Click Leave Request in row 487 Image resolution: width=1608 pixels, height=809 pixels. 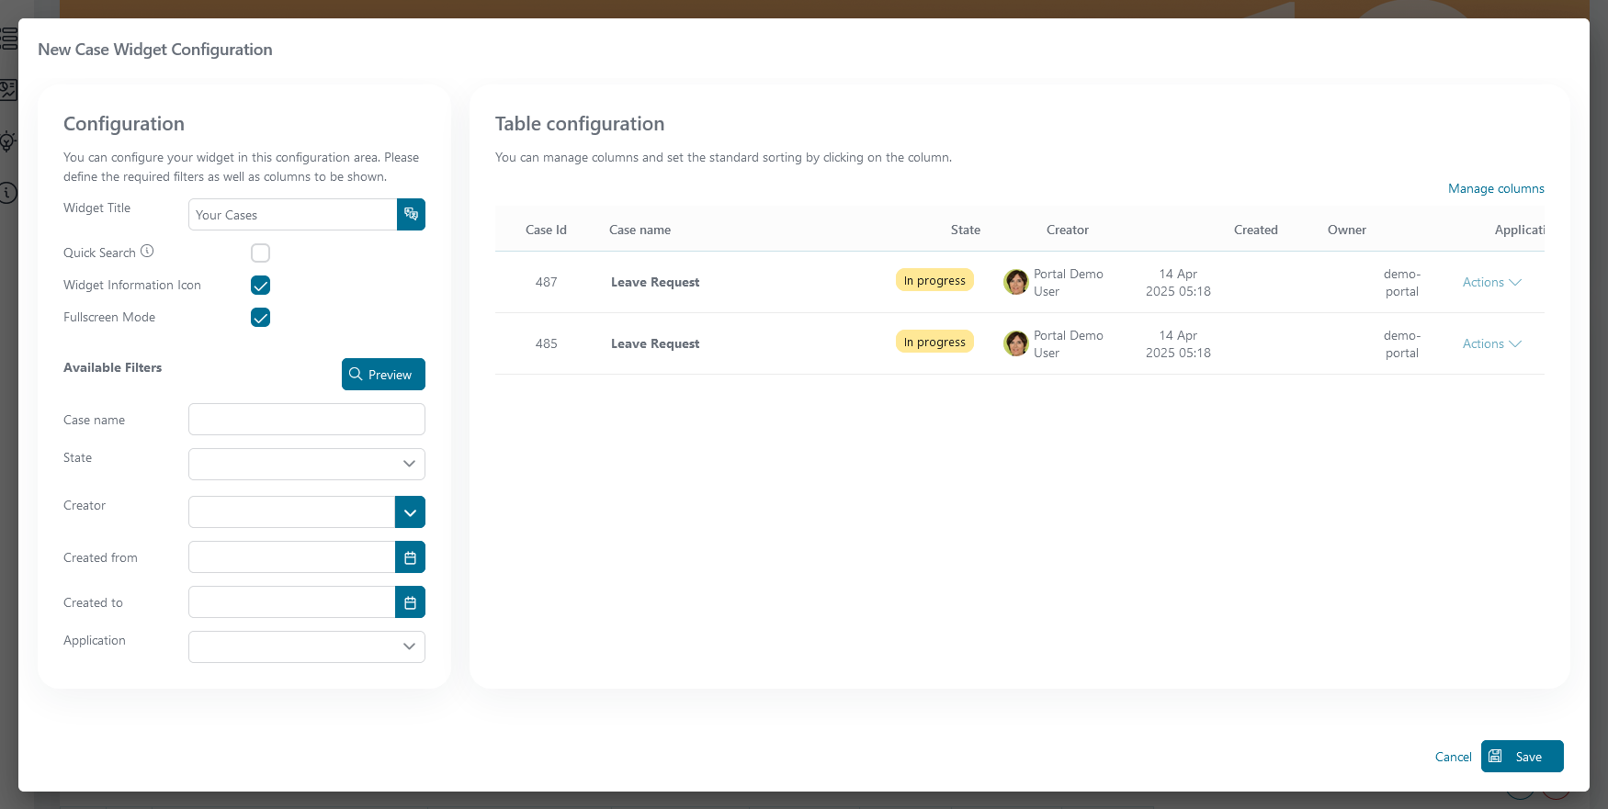coord(655,282)
